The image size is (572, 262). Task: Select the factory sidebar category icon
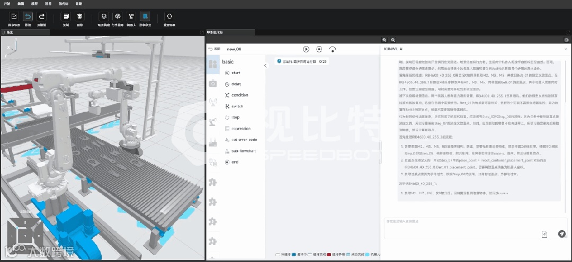(213, 142)
